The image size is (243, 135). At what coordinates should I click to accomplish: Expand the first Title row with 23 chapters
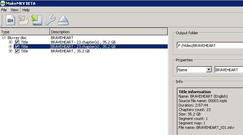pos(10,42)
